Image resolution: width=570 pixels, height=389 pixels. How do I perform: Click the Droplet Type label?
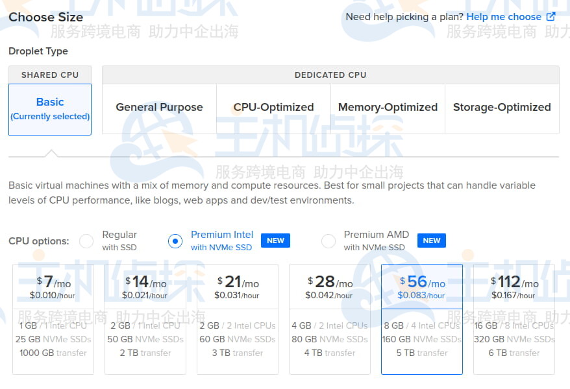(x=38, y=51)
